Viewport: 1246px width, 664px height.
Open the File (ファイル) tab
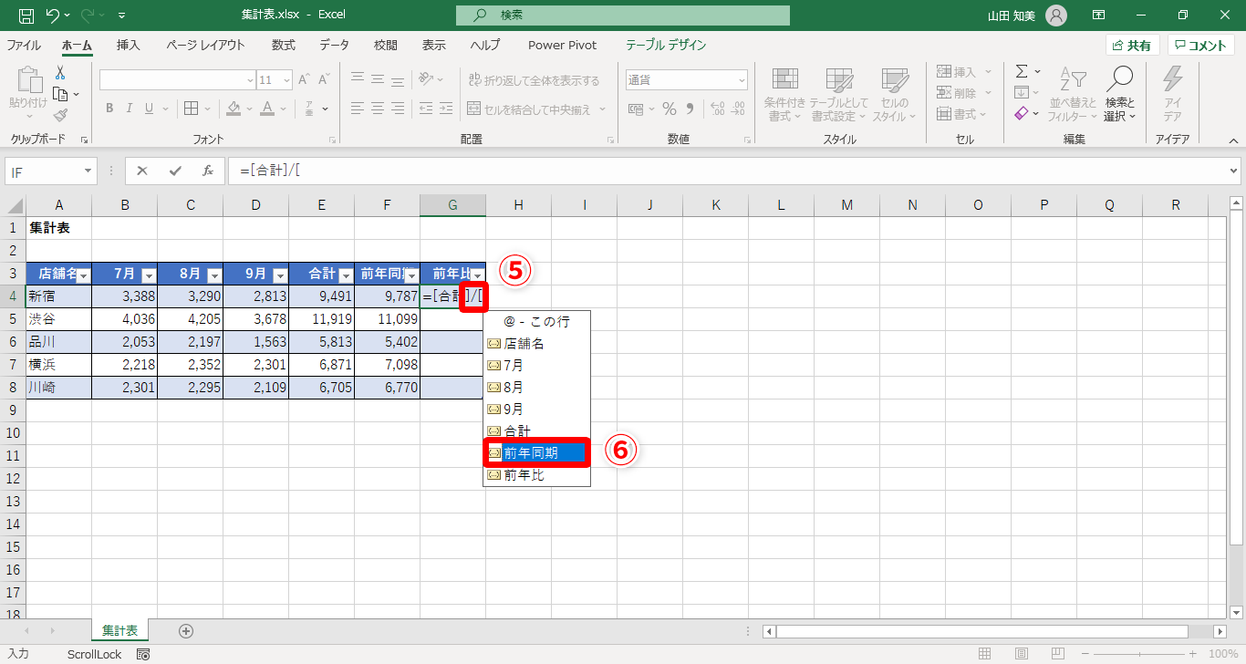24,45
